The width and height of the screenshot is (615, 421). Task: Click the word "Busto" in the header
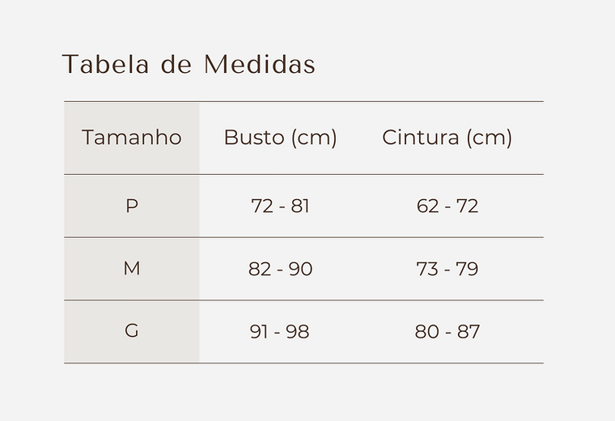click(254, 138)
